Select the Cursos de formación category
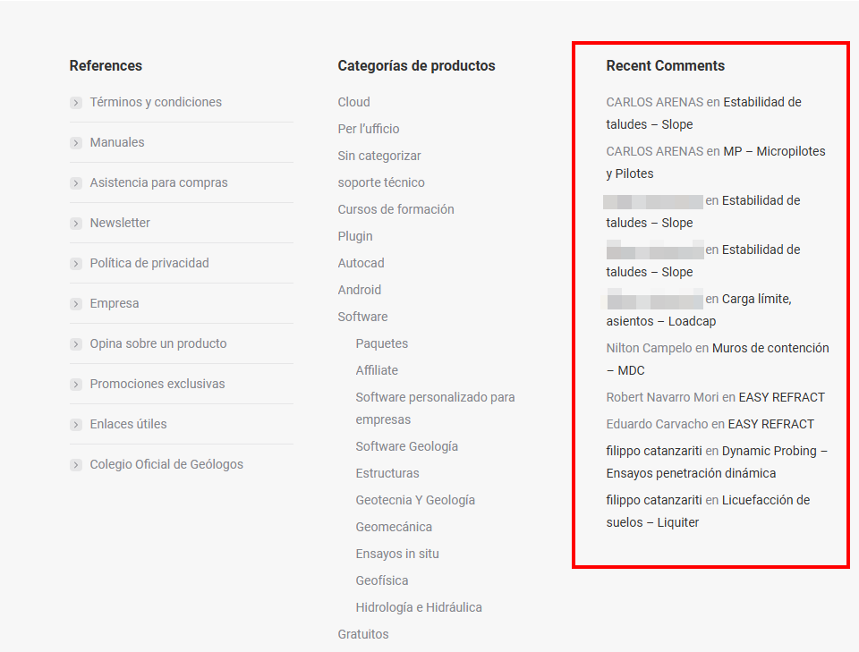Viewport: 859px width, 652px height. pos(395,208)
